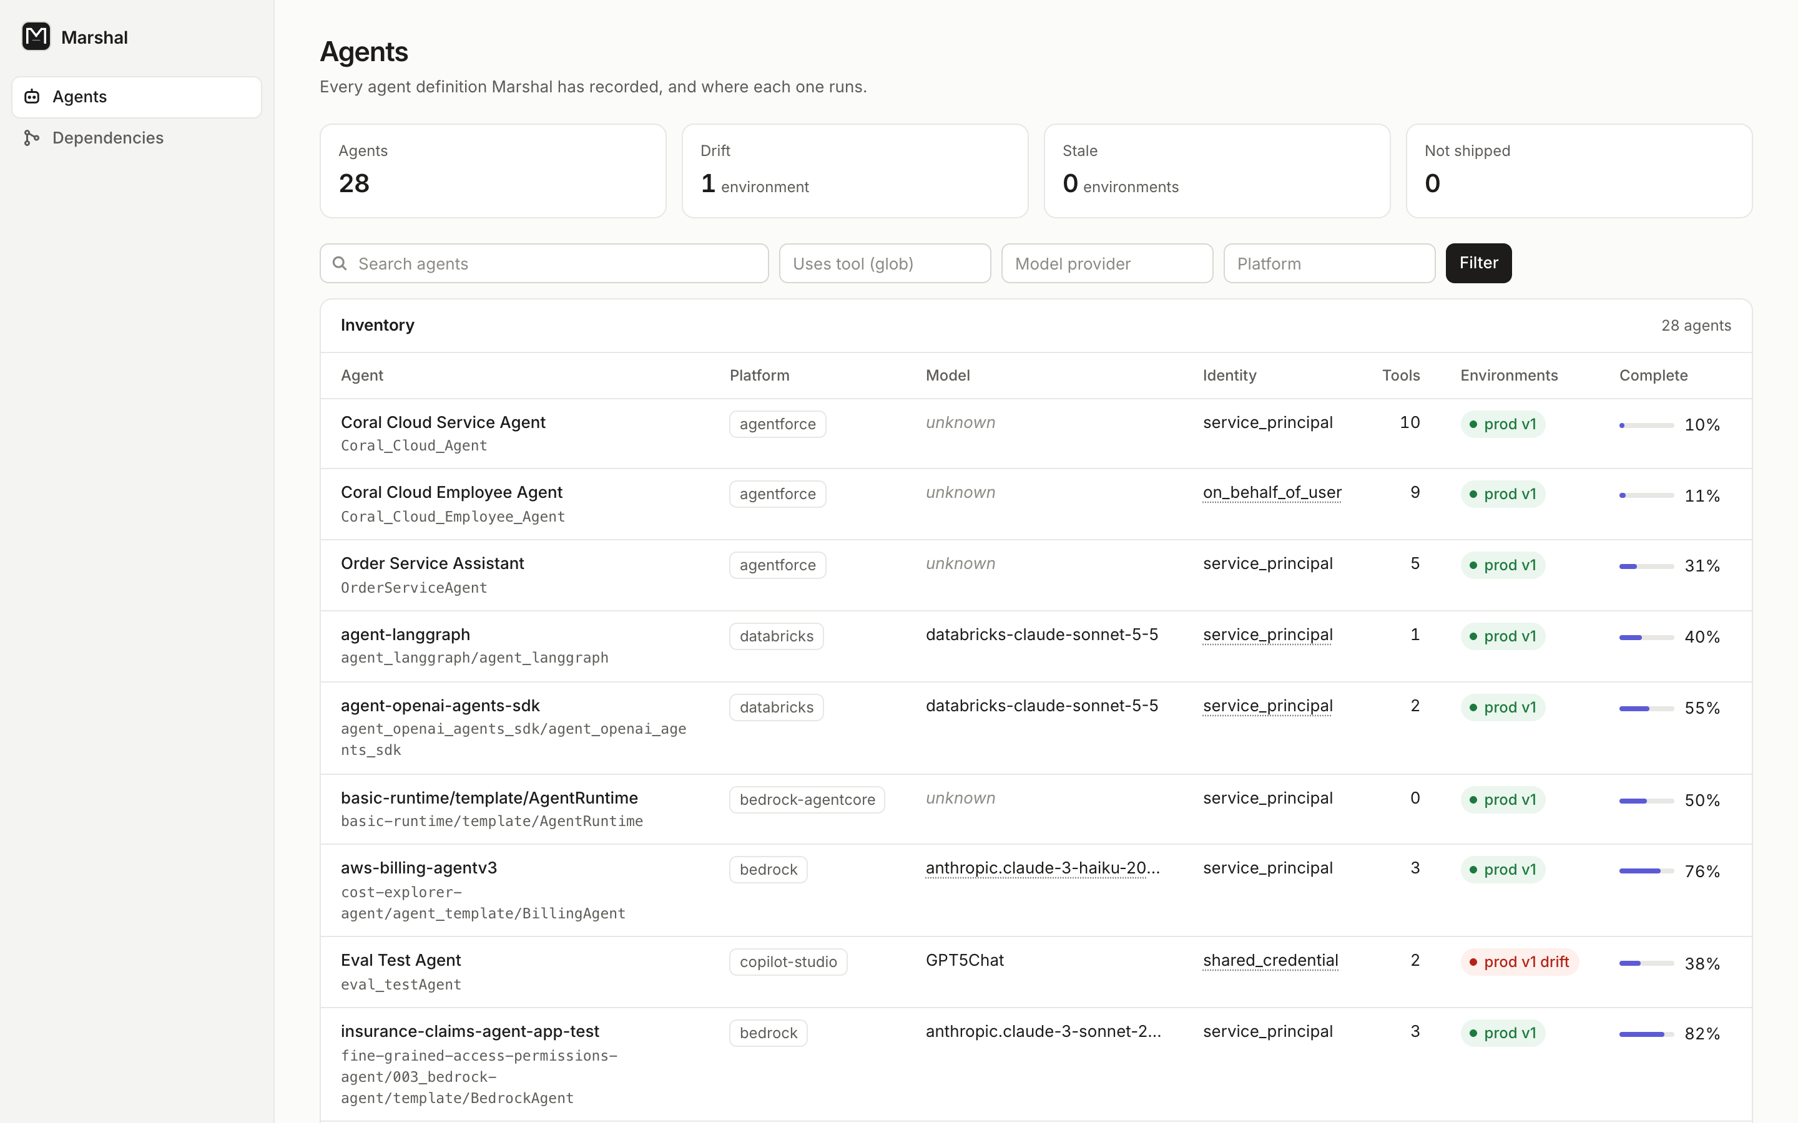Click the anthropic.claude-3-sonnet model text

click(1043, 1032)
